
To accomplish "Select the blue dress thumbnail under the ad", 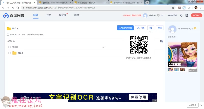I will 176,69.
